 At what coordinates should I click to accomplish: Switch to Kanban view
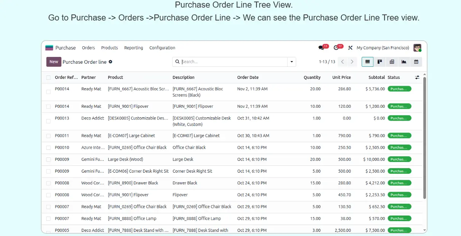[380, 62]
